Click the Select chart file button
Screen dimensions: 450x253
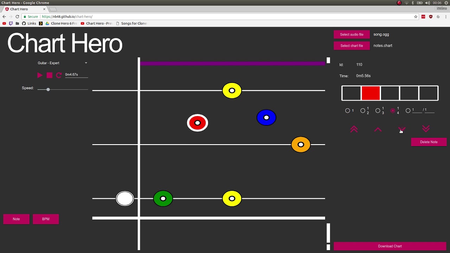(352, 46)
